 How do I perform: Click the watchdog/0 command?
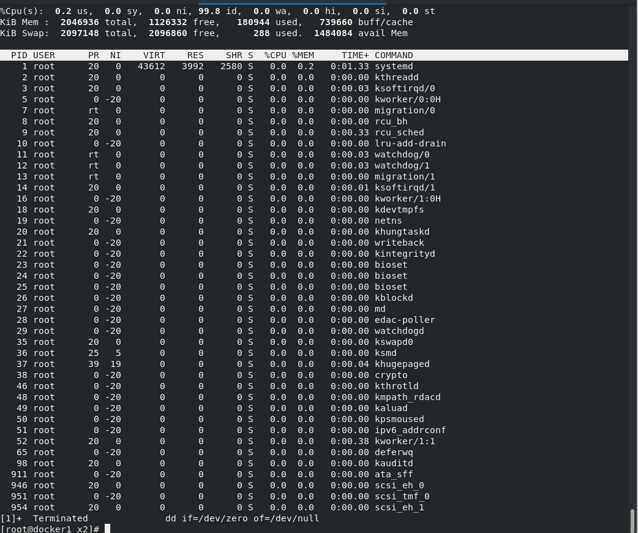pyautogui.click(x=402, y=154)
